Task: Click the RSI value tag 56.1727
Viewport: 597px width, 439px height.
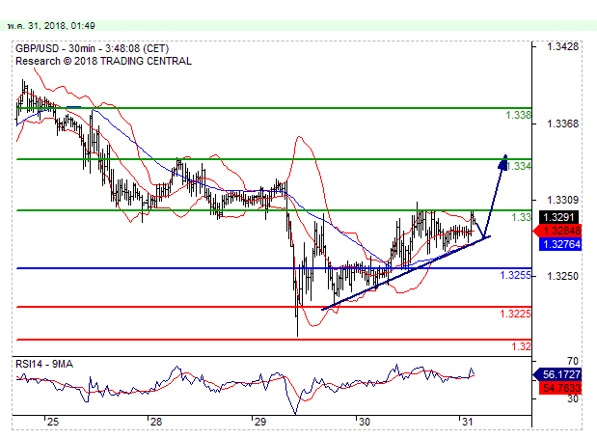Action: coord(558,374)
